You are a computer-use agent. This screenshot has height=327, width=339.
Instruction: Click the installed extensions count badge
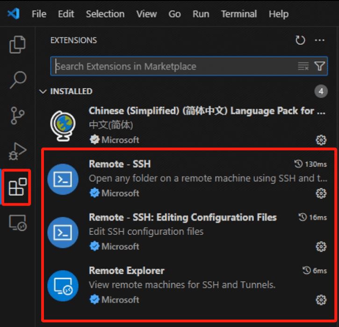[x=321, y=92]
